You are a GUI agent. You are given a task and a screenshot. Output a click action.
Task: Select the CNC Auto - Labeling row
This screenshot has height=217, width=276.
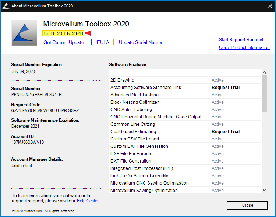tap(185, 110)
